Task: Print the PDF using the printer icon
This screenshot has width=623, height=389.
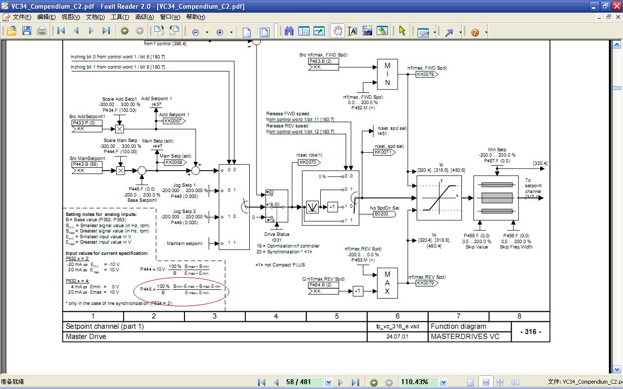Action: [42, 32]
